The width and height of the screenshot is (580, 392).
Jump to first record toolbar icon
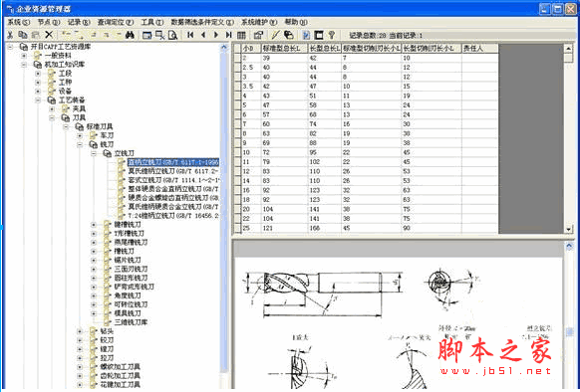[x=190, y=35]
